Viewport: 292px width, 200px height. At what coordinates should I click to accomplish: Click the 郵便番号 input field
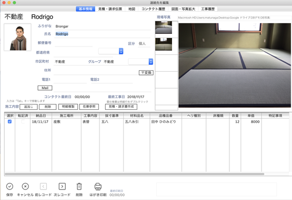[74, 43]
